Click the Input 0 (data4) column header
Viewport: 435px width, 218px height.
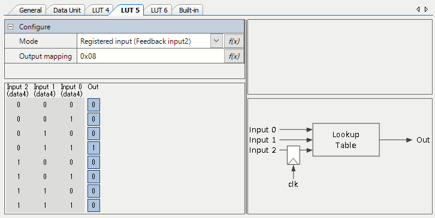tap(71, 90)
